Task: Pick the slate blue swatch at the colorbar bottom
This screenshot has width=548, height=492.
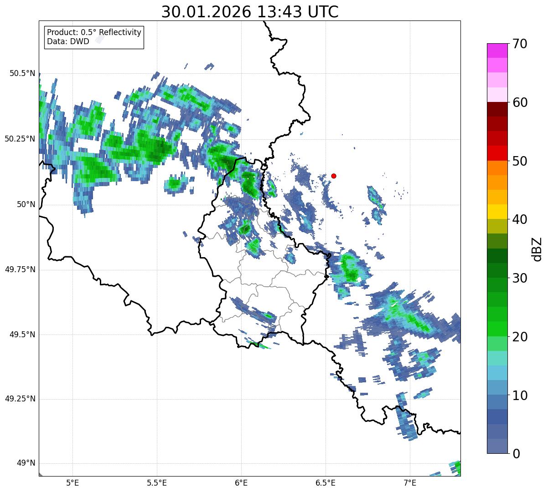Action: pos(497,446)
